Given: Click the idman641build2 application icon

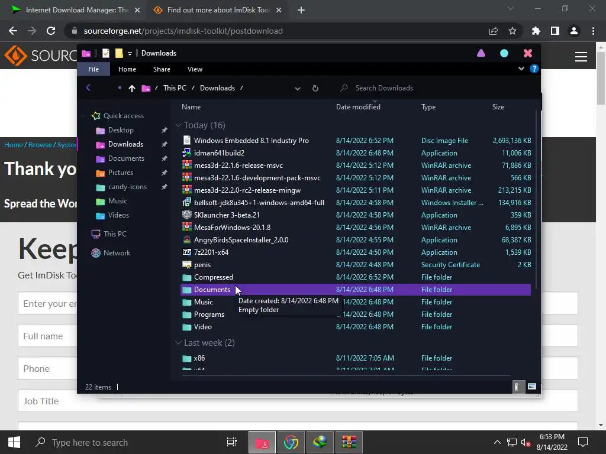Looking at the screenshot, I should click(187, 153).
